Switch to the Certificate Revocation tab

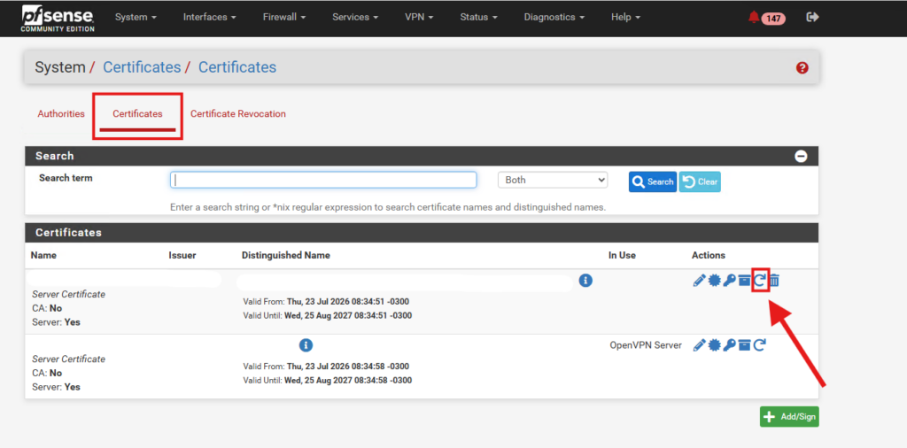pos(238,114)
